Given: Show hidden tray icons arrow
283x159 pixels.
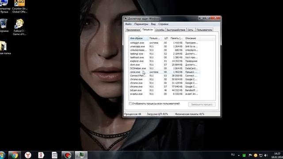Looking at the screenshot, I should pyautogui.click(x=239, y=155).
